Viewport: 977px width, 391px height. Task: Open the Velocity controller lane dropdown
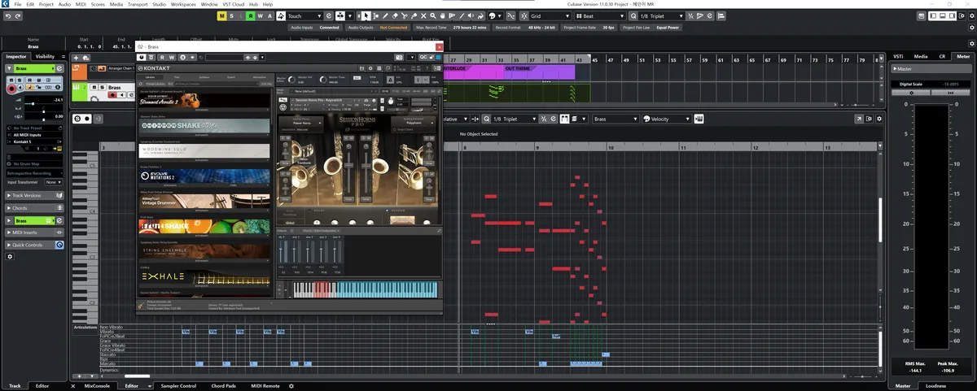point(666,119)
